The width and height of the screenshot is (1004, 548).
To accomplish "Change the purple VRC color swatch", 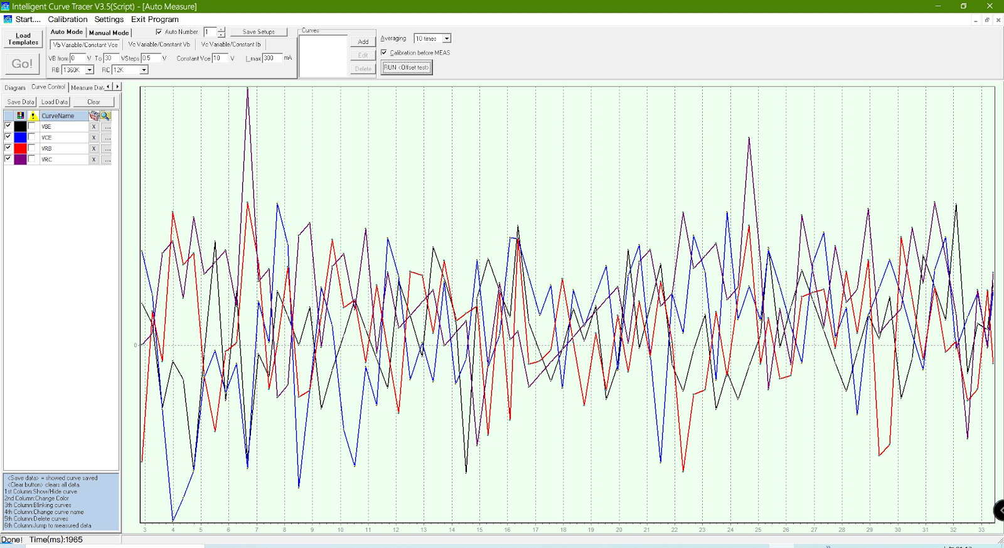I will [21, 159].
